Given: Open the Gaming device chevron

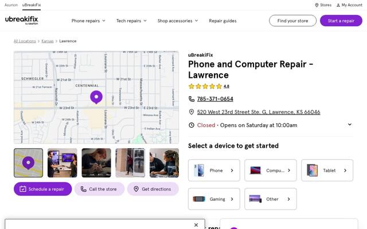Looking at the screenshot, I should (x=232, y=199).
